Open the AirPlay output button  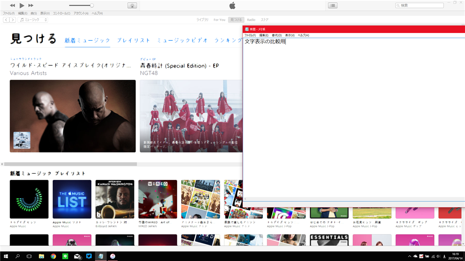pyautogui.click(x=132, y=5)
